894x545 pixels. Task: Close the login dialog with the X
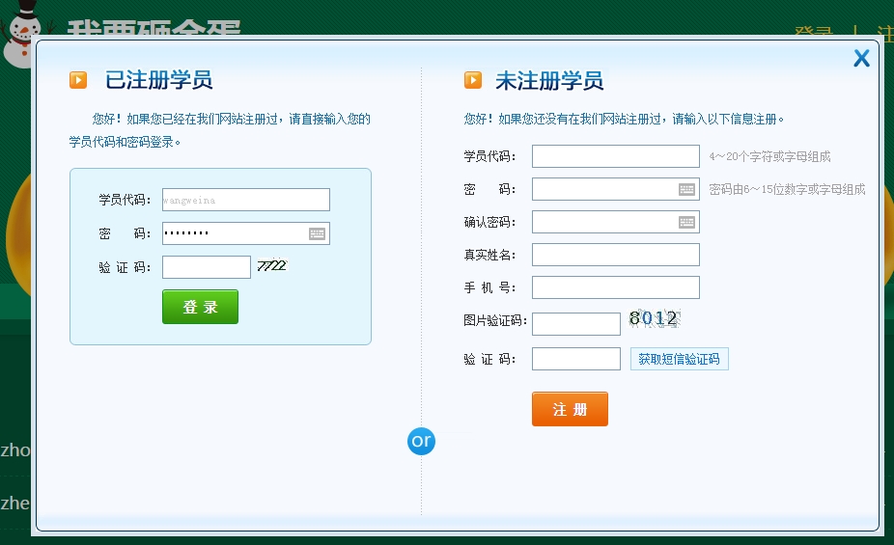(x=861, y=58)
